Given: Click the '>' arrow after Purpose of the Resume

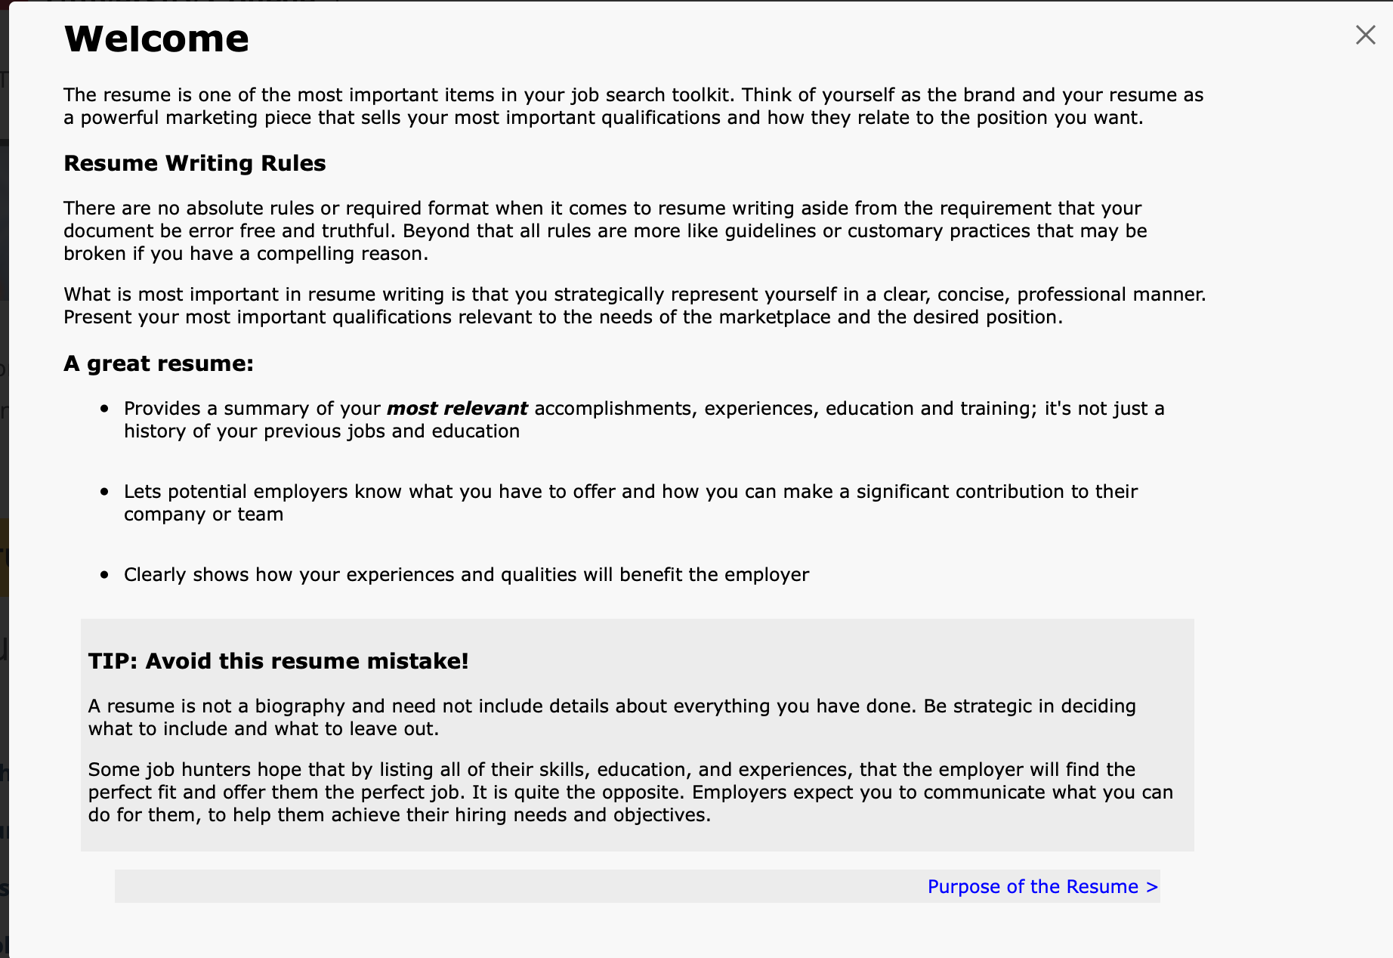Looking at the screenshot, I should point(1152,887).
